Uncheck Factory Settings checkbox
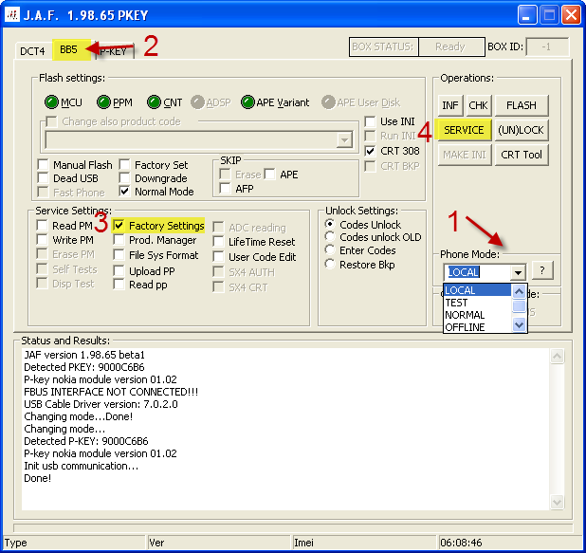Viewport: 586px width, 553px height. coord(119,226)
